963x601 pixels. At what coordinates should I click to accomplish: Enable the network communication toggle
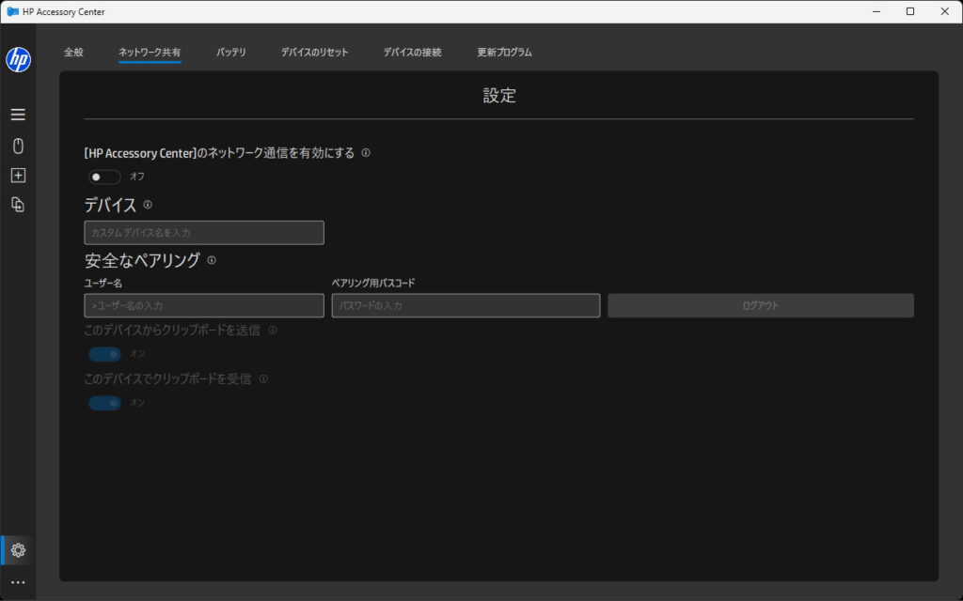[104, 177]
